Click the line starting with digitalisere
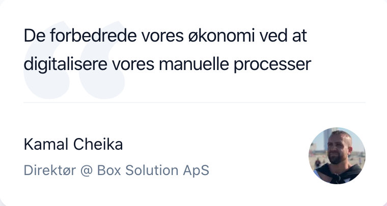 click(167, 65)
